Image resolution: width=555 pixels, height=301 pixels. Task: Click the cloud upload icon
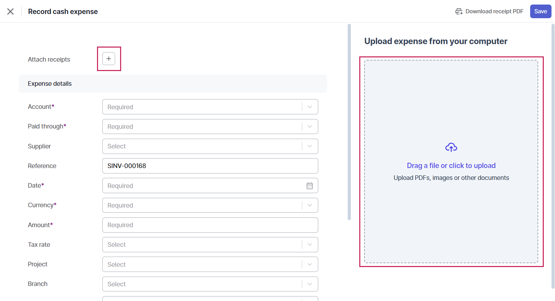point(451,147)
